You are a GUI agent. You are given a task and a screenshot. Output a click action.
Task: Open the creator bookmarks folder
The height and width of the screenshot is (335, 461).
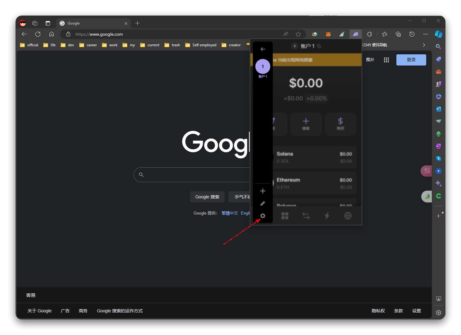231,45
